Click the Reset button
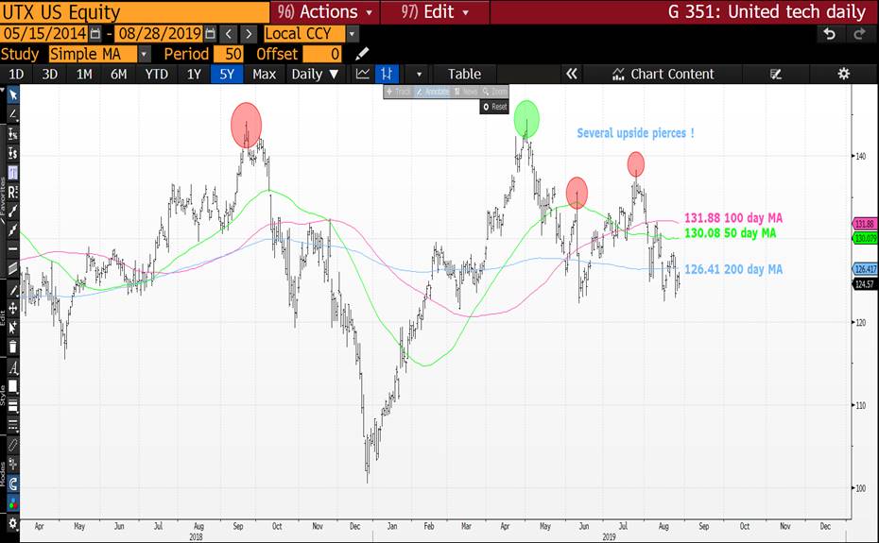 494,107
